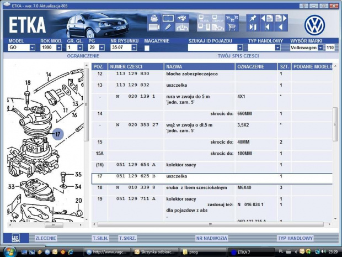Image resolution: width=342 pixels, height=257 pixels.
Task: Open the ROK MOD. dropdown showing 1990
Action: [x=59, y=48]
